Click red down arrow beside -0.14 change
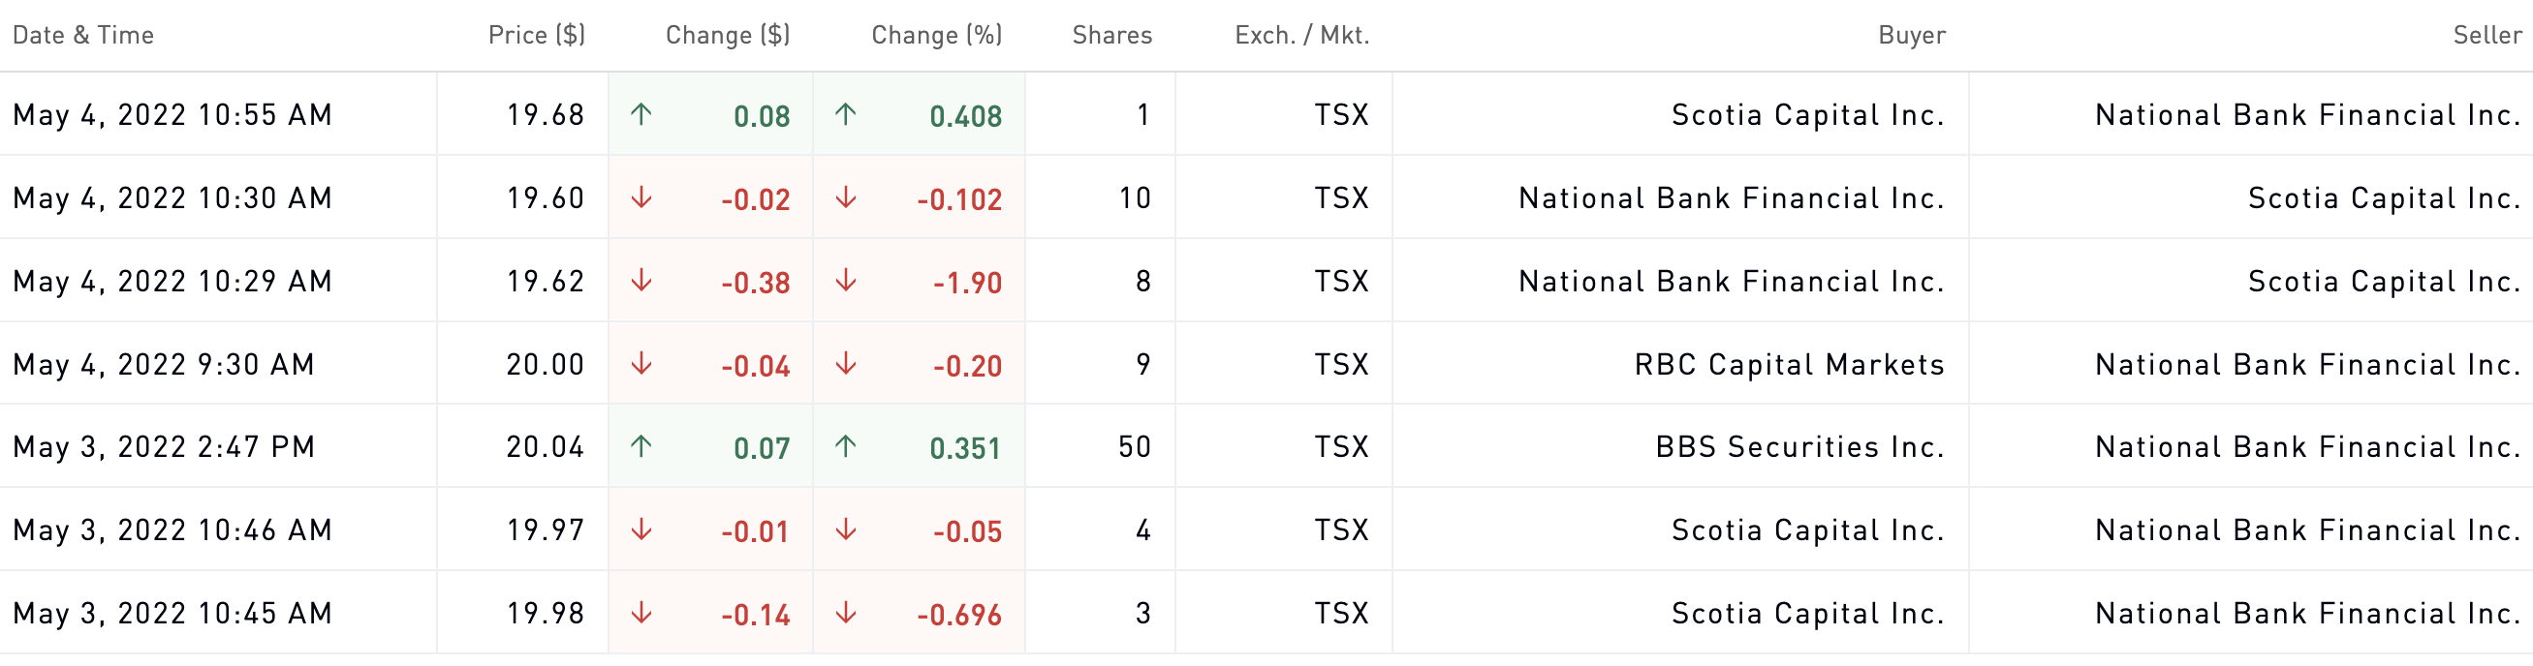Viewport: 2533px width, 666px height. (641, 614)
